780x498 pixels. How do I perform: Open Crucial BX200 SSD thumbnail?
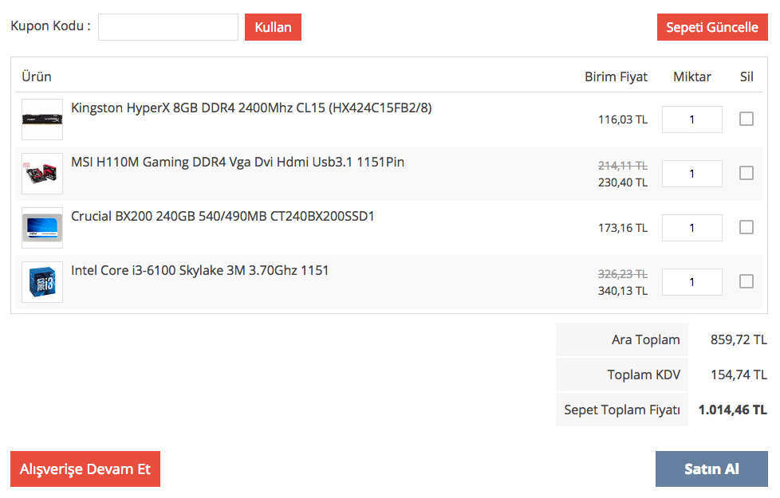(42, 228)
